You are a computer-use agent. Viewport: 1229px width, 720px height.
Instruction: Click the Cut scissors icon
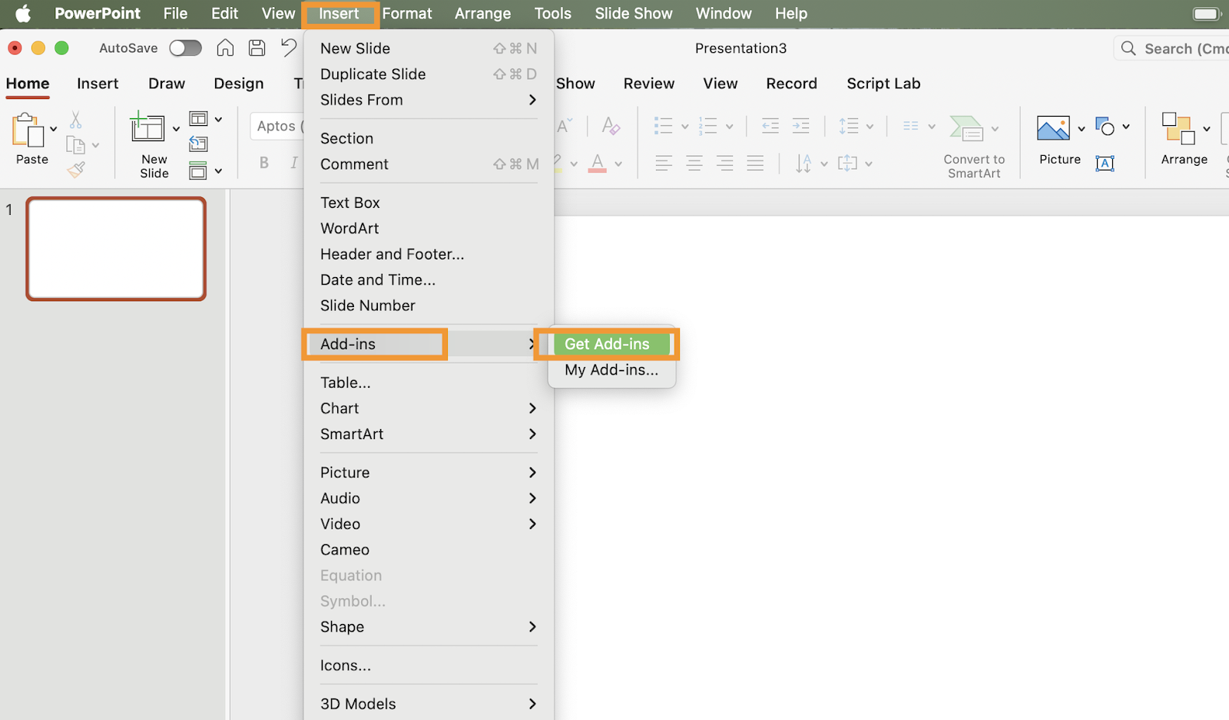pos(75,120)
